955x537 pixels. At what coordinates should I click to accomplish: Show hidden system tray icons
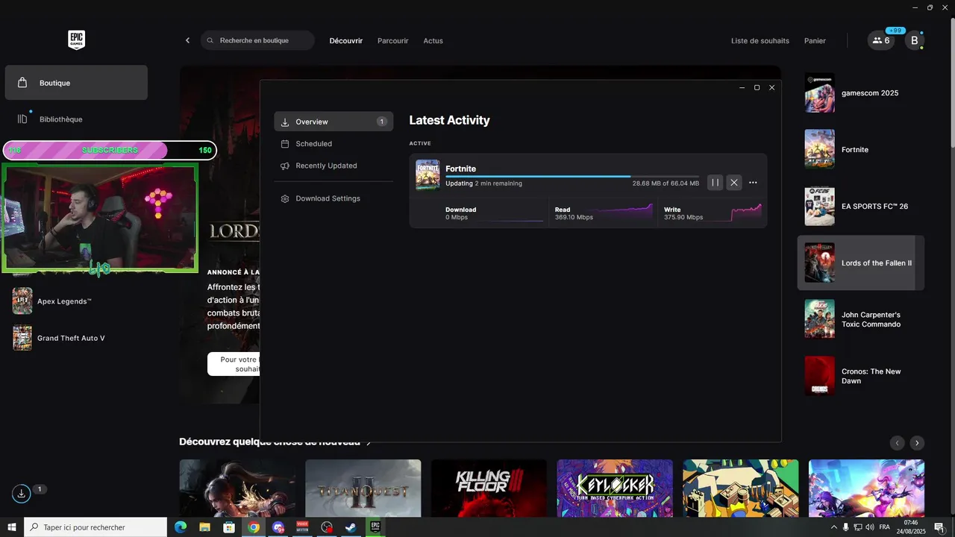(833, 527)
